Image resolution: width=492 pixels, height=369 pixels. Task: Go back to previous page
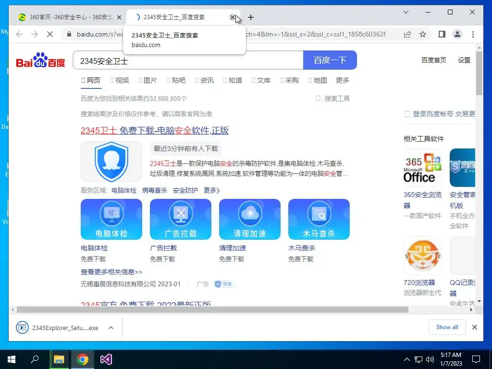coord(19,34)
